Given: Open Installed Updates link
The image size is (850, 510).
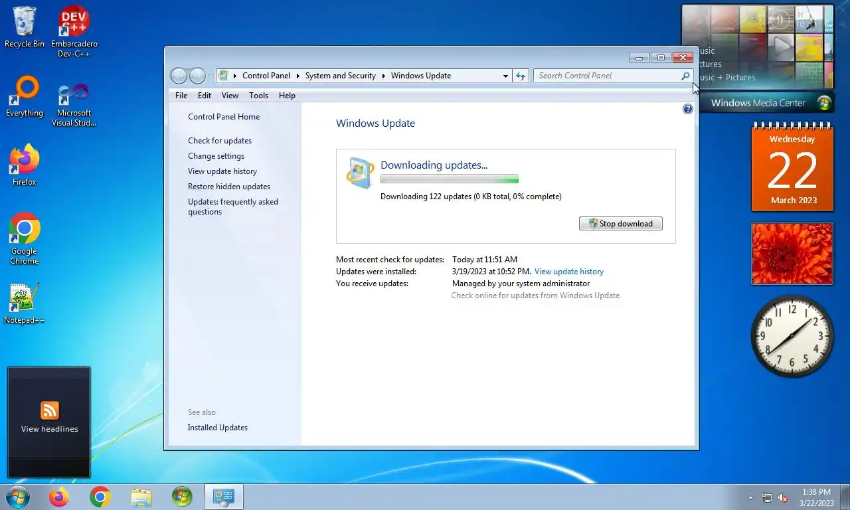Looking at the screenshot, I should click(x=218, y=428).
